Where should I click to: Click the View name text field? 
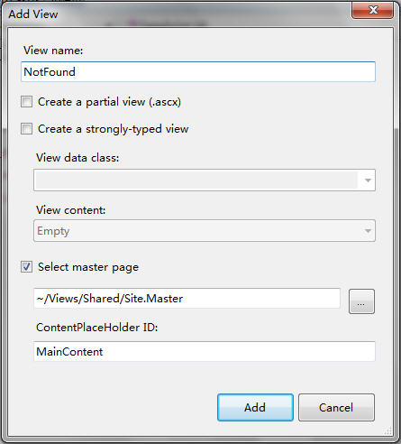(x=198, y=72)
